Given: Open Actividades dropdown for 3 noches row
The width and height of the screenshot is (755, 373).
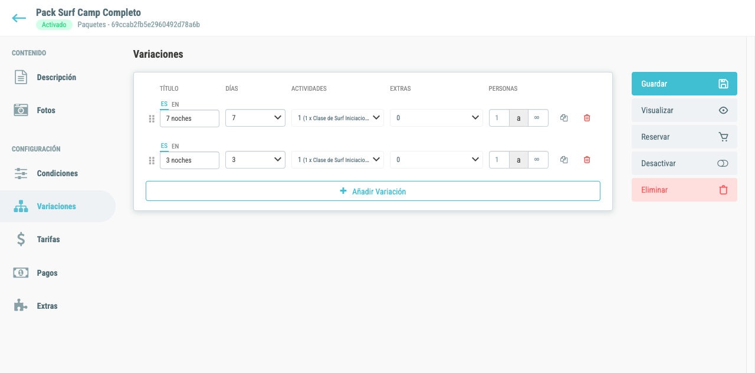Looking at the screenshot, I should click(337, 160).
